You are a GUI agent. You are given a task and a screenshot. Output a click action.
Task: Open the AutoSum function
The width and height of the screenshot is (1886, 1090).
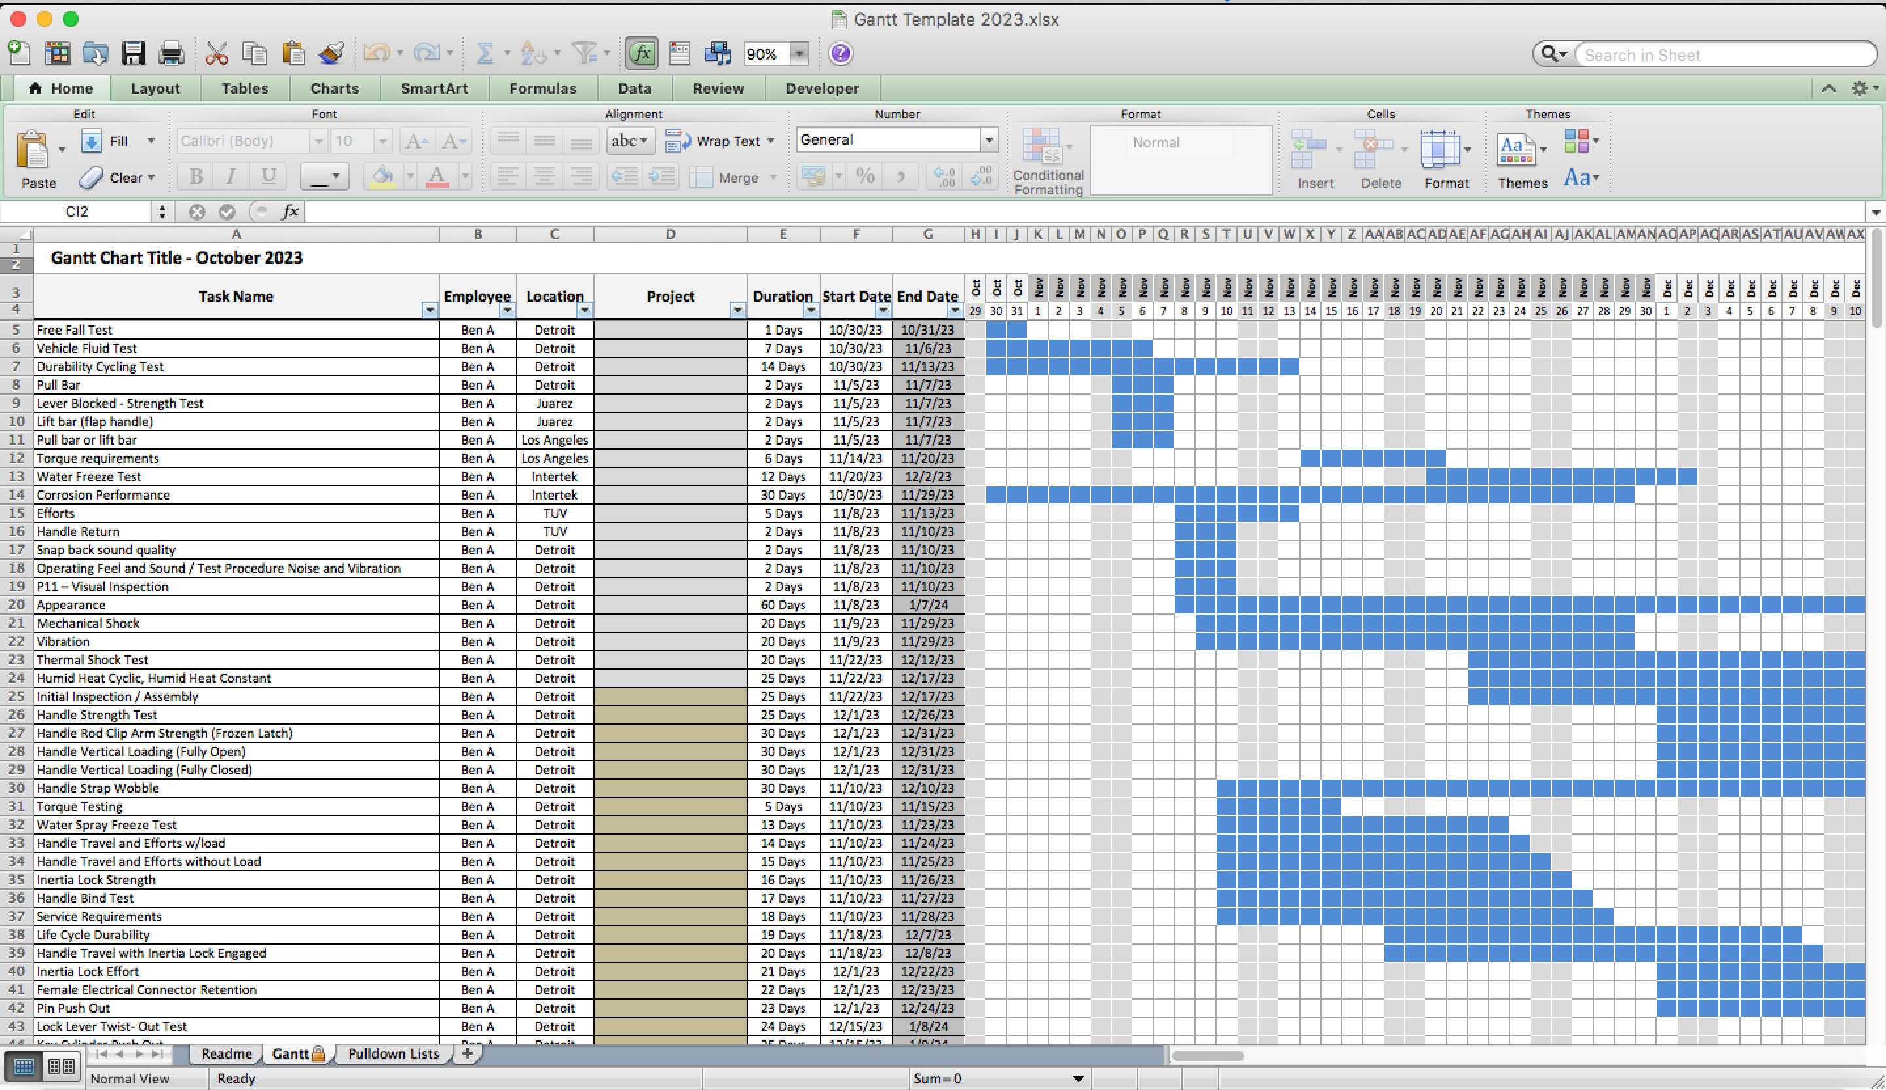pyautogui.click(x=487, y=53)
